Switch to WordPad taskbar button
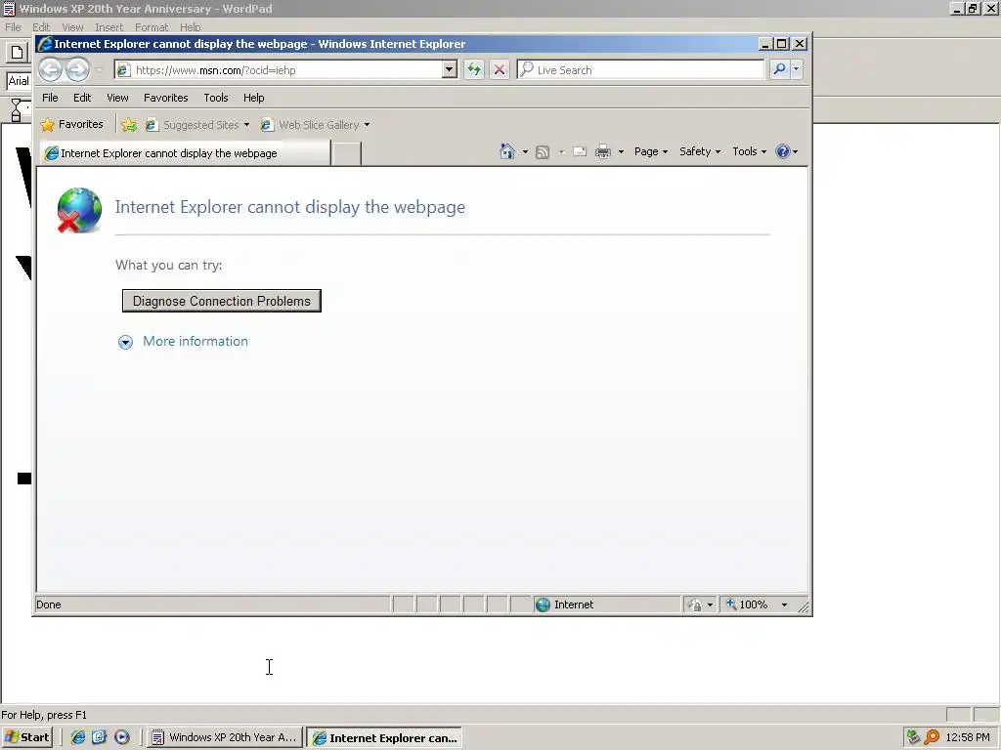This screenshot has height=750, width=1001. click(225, 737)
